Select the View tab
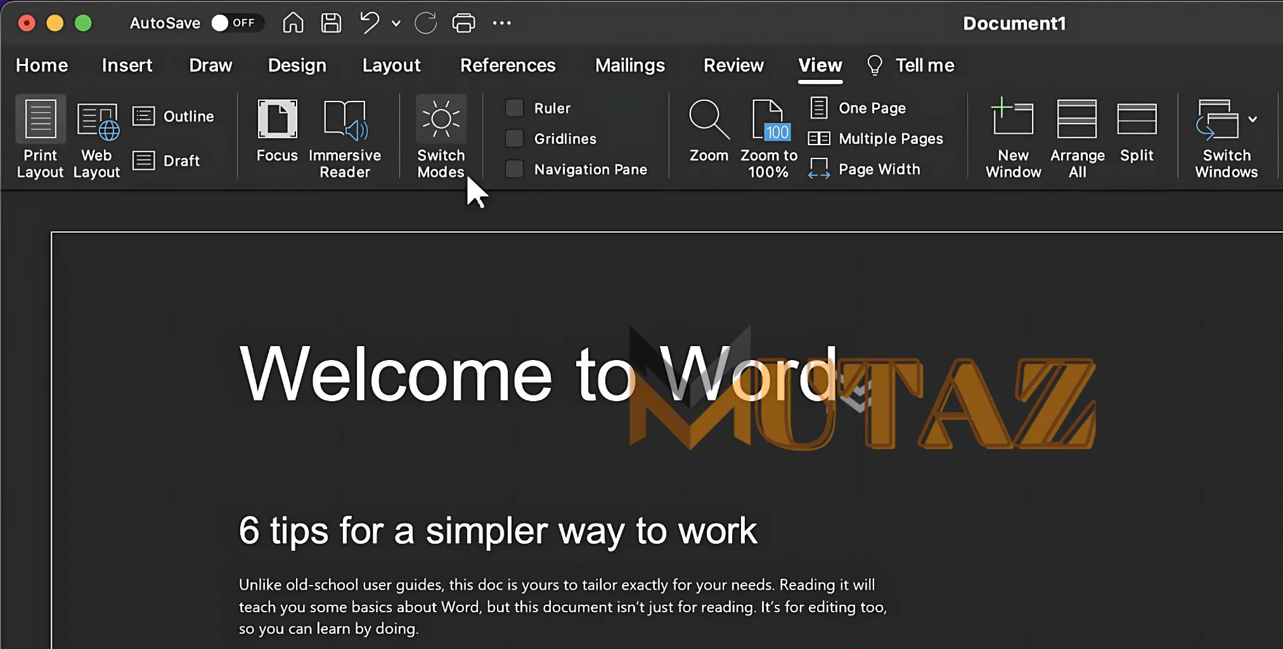 pyautogui.click(x=820, y=65)
